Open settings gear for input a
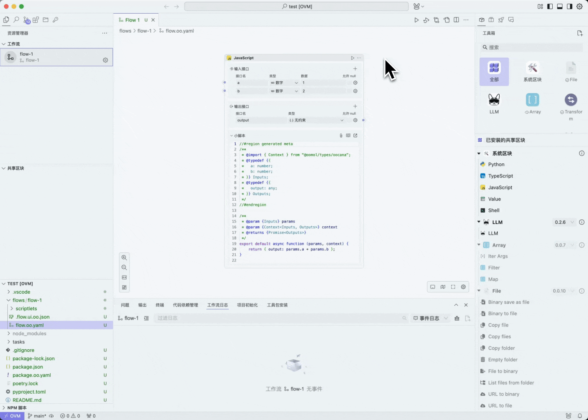 pos(355,83)
